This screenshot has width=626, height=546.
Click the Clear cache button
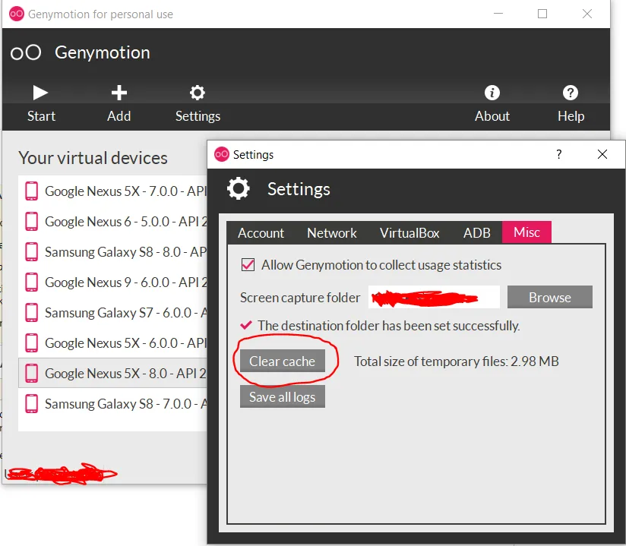tap(283, 361)
